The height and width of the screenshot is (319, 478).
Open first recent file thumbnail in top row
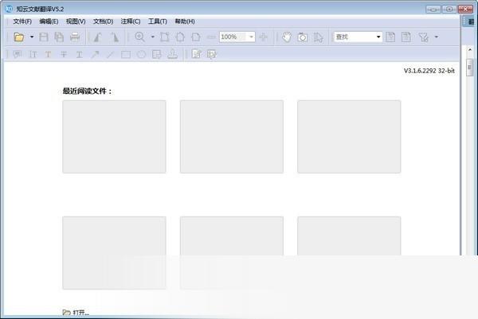click(x=114, y=137)
